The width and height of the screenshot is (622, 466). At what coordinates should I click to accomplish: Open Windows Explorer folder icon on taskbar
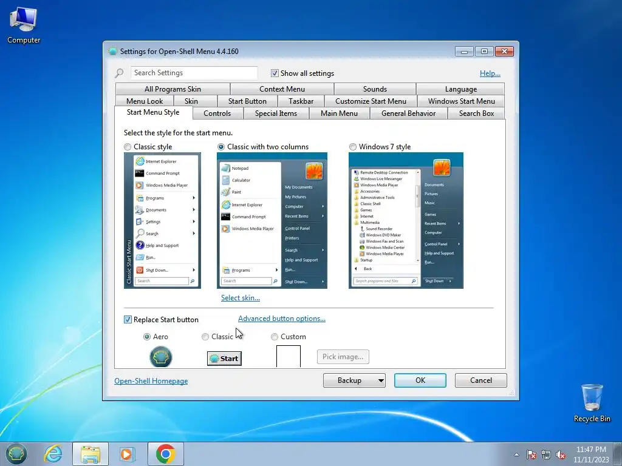tap(91, 454)
